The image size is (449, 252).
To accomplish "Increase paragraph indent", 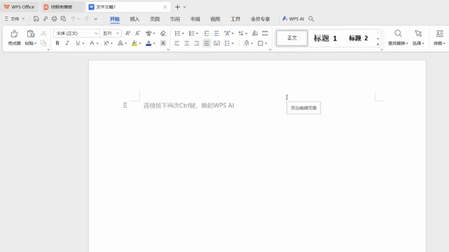I will [217, 33].
